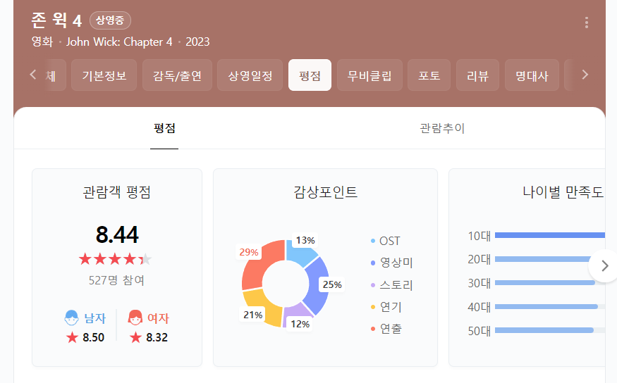Open the 포토 tab

429,75
